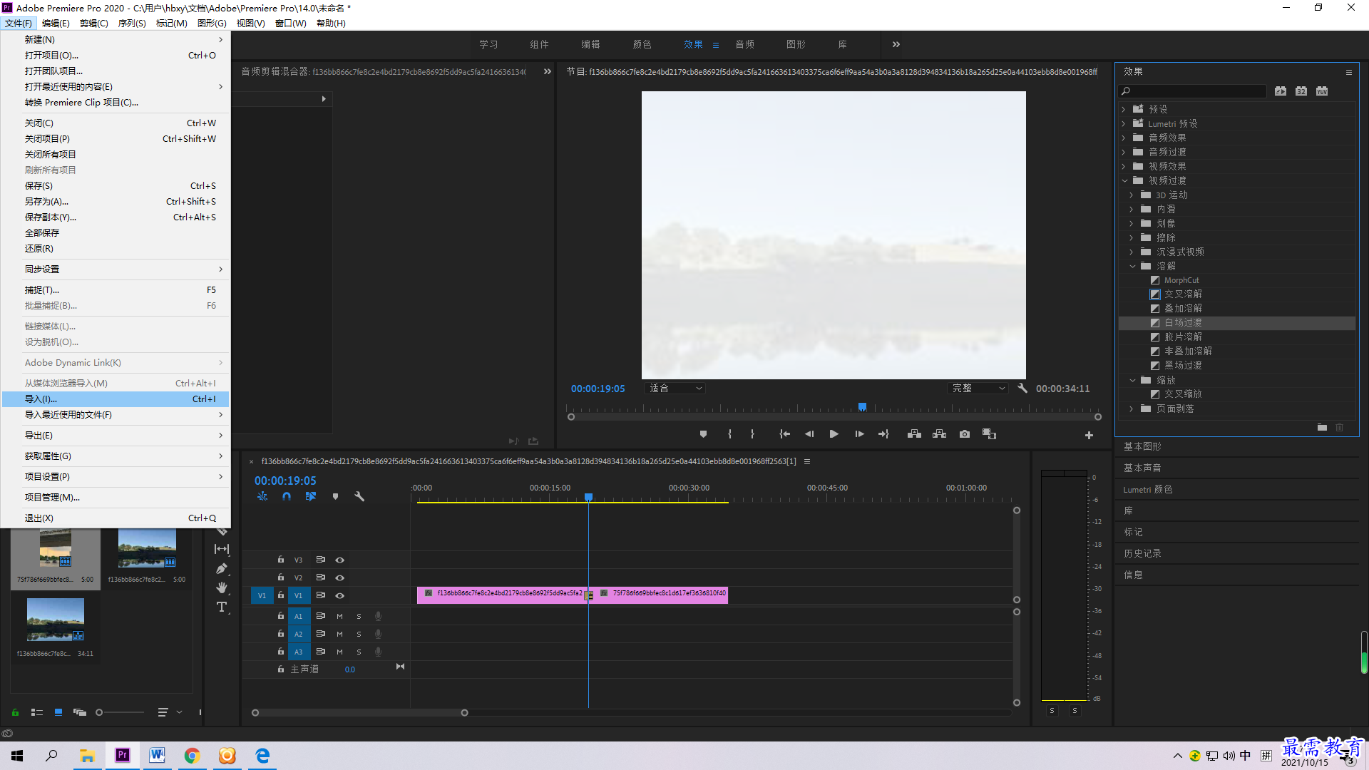Image resolution: width=1369 pixels, height=770 pixels.
Task: Open Lumetri 颜色 panel
Action: pos(1147,489)
